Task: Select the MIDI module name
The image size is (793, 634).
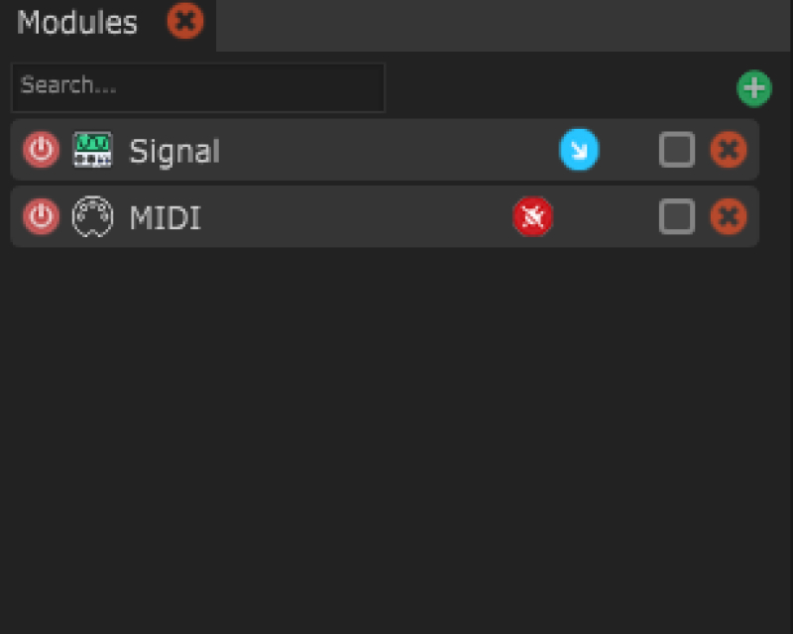Action: tap(165, 217)
